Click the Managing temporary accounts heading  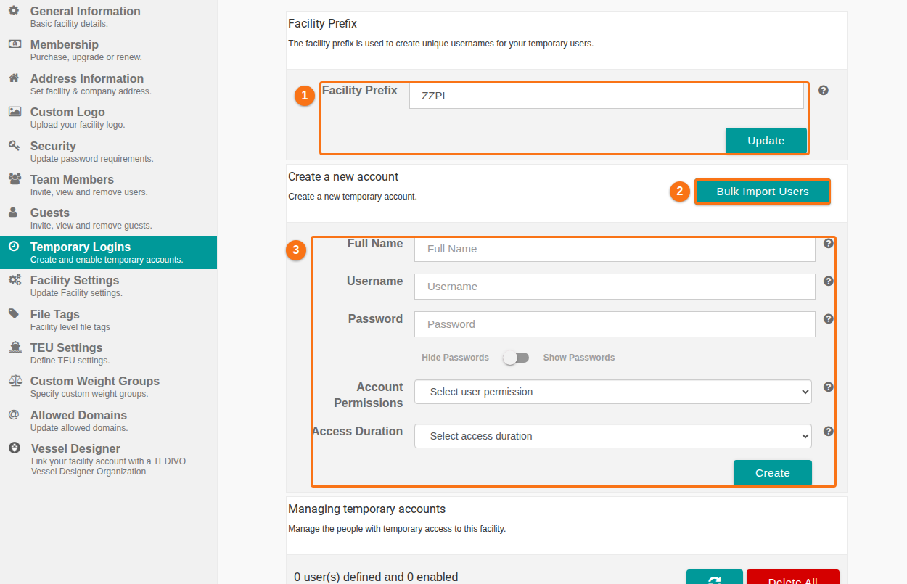pyautogui.click(x=366, y=509)
